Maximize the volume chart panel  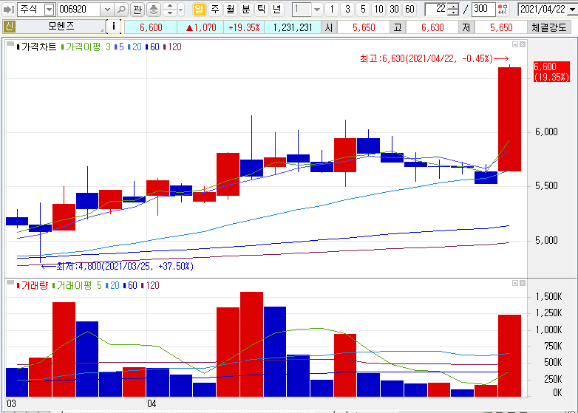(x=515, y=283)
